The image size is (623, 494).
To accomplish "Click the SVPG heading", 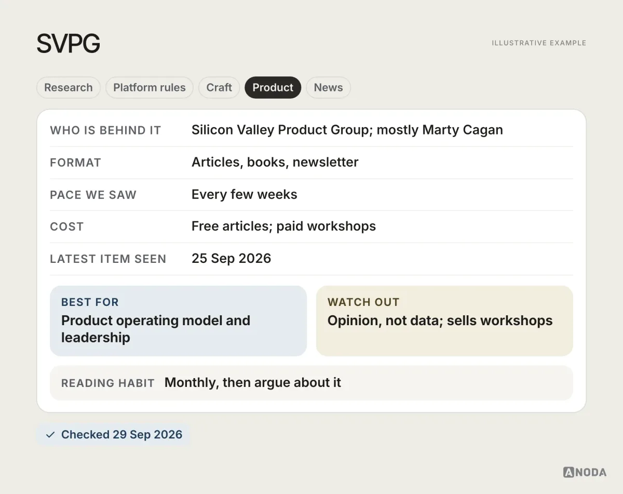I will (x=68, y=44).
